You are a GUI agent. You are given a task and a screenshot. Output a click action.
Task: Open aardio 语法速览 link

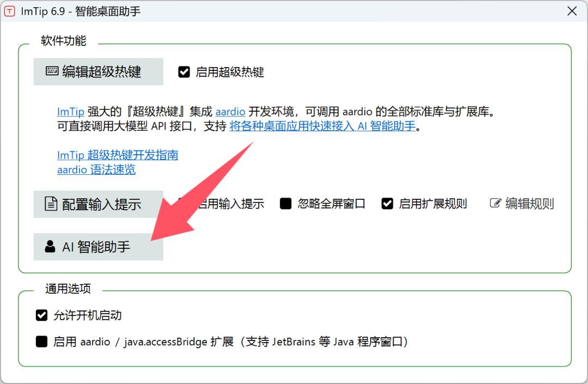tap(96, 170)
